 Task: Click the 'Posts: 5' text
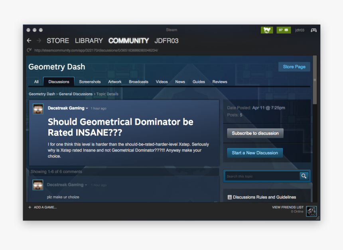235,115
